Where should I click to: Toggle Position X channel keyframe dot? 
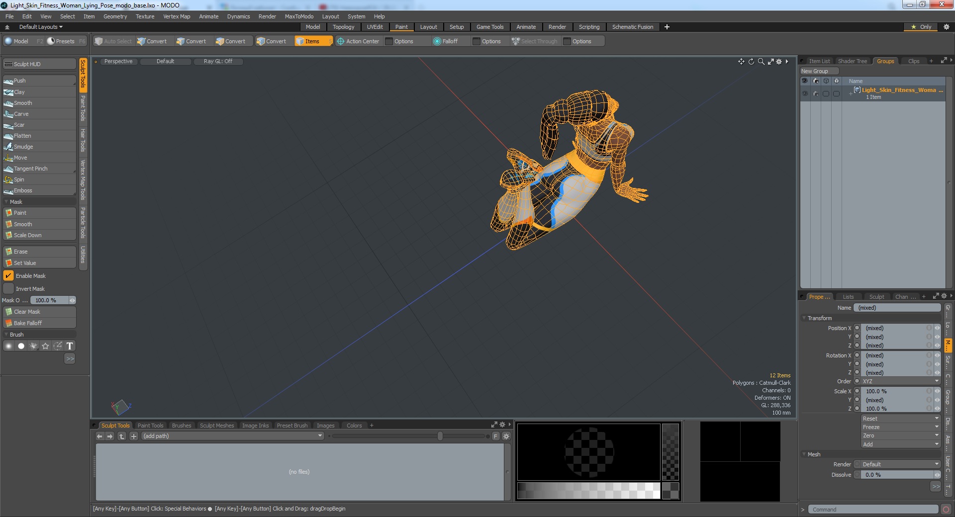coord(857,328)
